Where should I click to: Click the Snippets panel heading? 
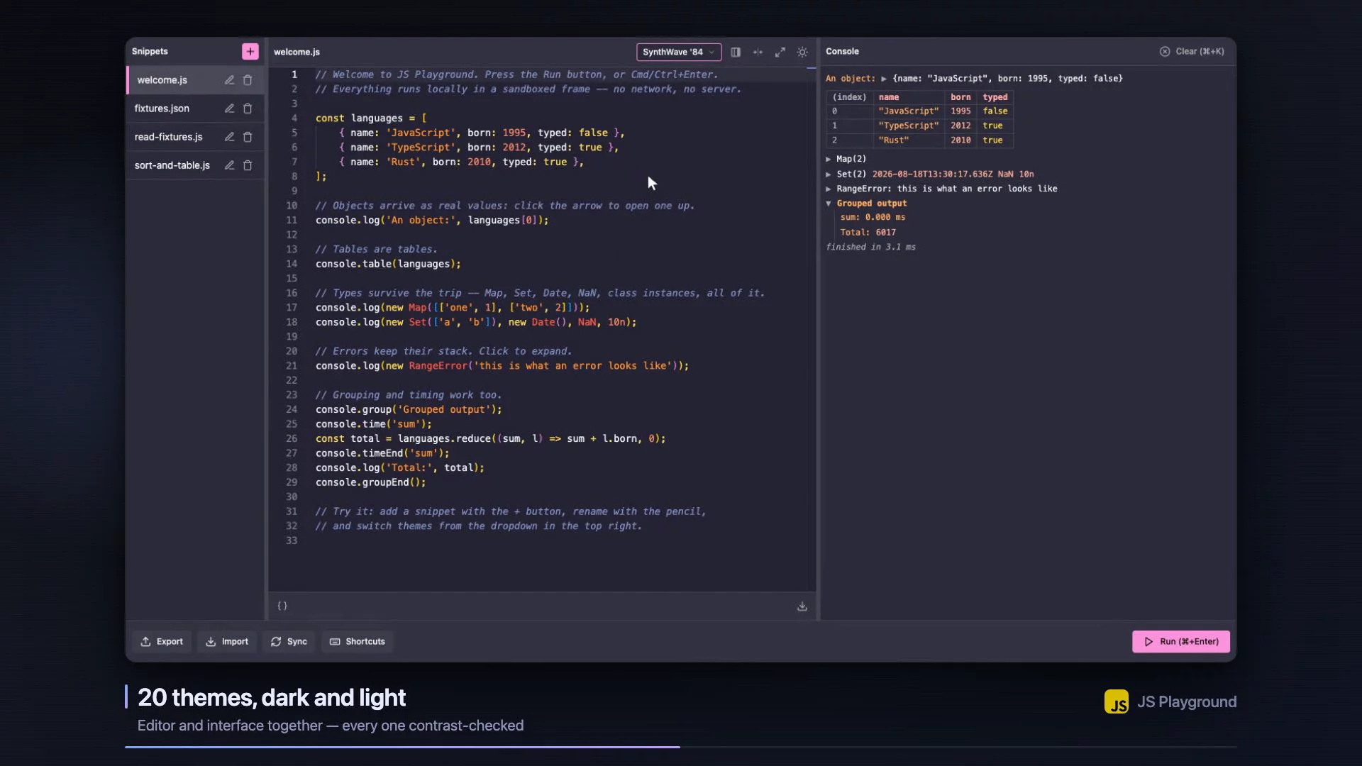coord(150,51)
